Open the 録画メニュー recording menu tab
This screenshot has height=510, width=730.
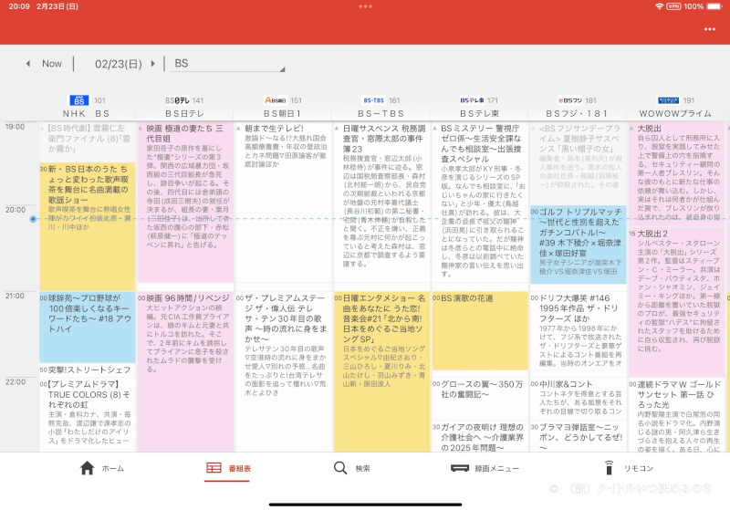[485, 468]
